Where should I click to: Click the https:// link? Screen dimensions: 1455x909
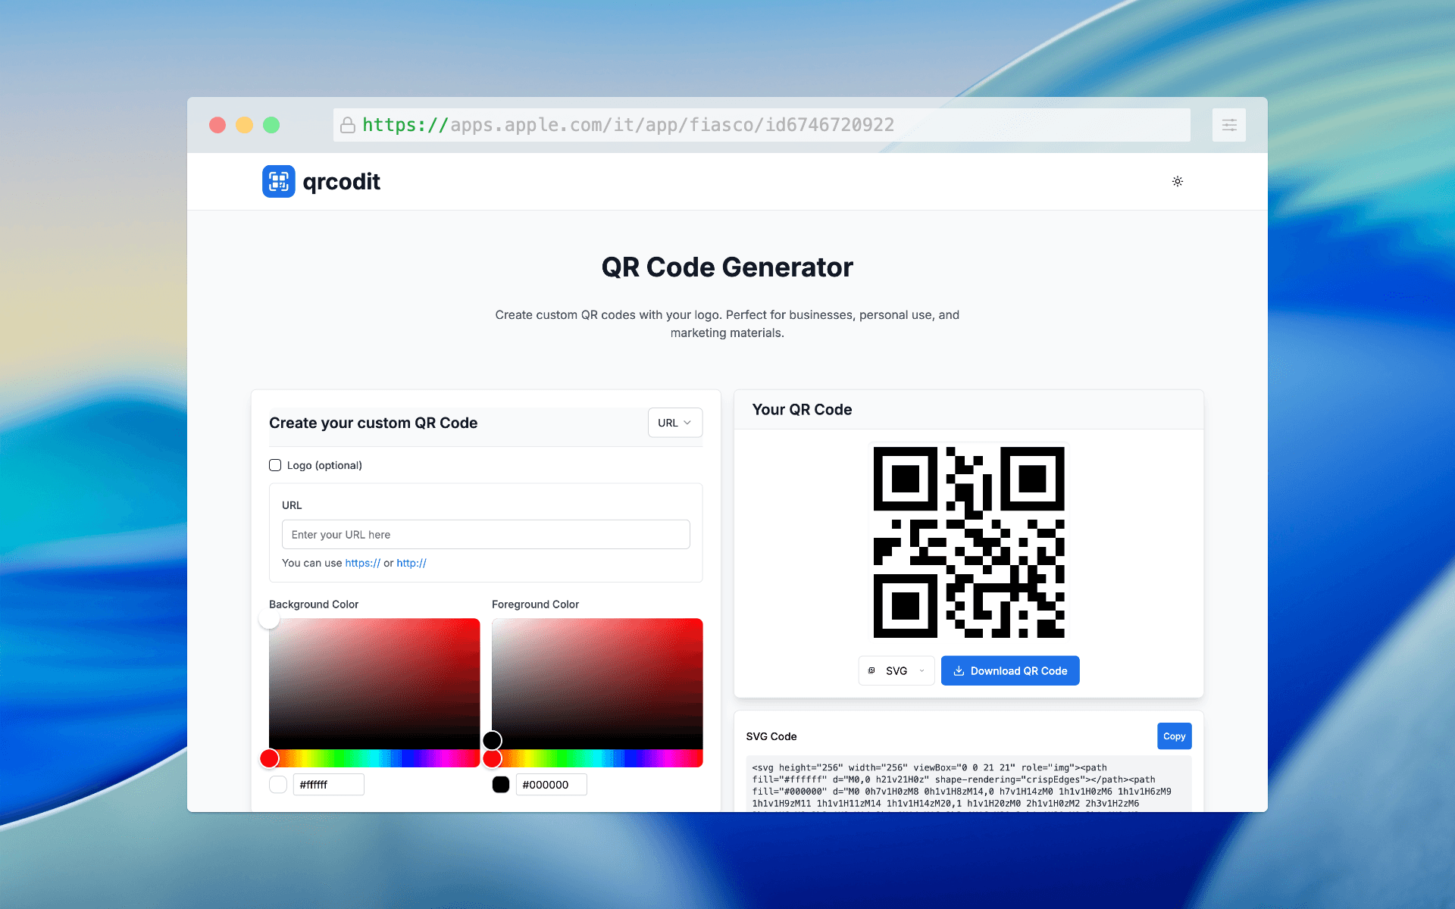click(362, 563)
